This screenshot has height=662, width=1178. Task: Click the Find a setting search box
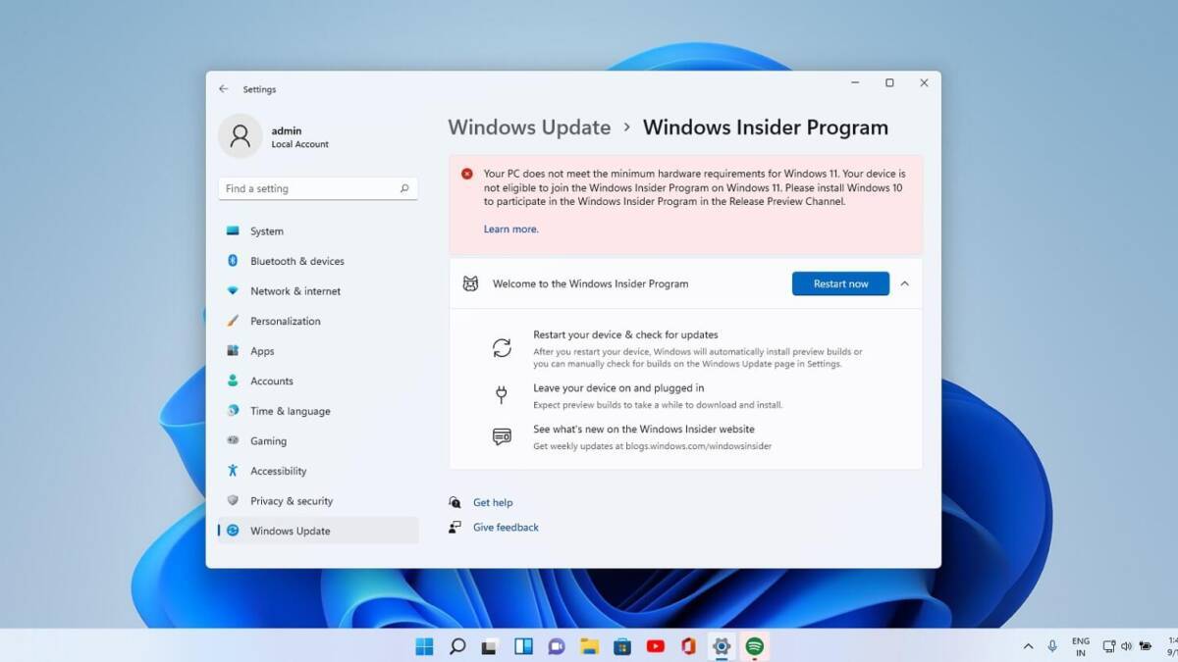coord(318,188)
